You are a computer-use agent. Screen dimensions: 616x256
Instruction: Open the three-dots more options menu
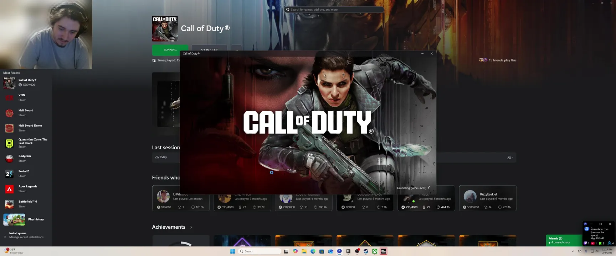[x=236, y=50]
